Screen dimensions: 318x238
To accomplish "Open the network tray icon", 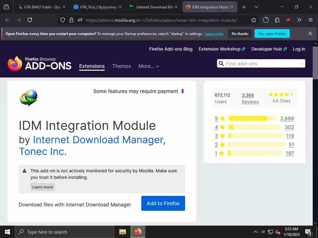I will (270, 232).
